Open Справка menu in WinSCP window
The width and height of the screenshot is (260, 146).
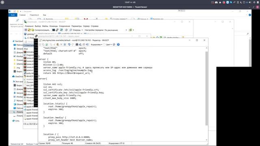tap(95, 26)
